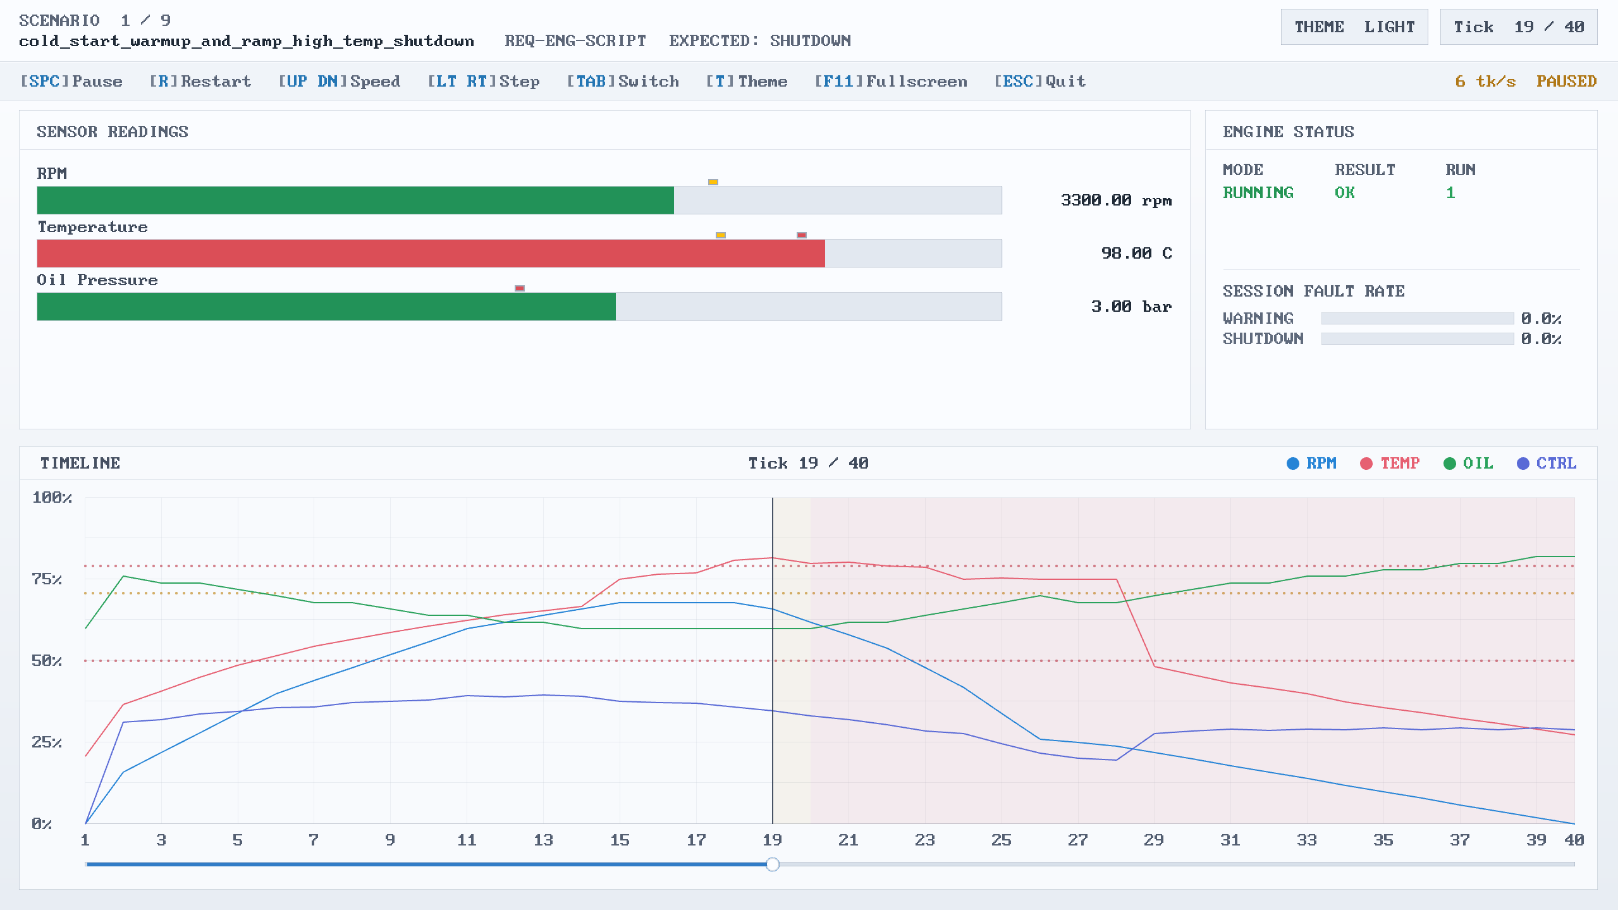The width and height of the screenshot is (1618, 910).
Task: Click the Tick 19 / 40 counter box
Action: [1518, 27]
